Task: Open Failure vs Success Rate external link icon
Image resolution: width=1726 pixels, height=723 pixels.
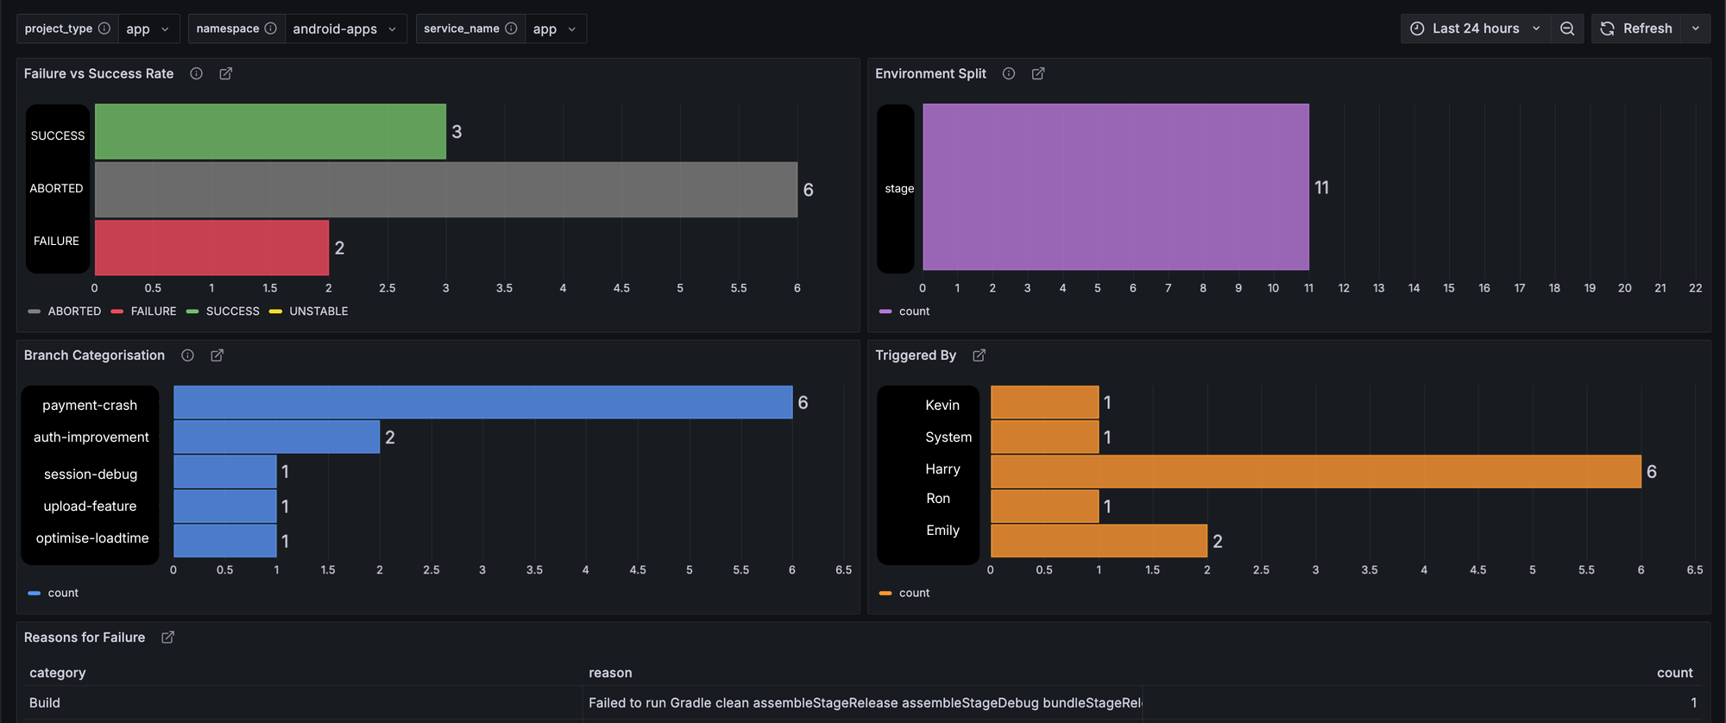Action: (x=226, y=74)
